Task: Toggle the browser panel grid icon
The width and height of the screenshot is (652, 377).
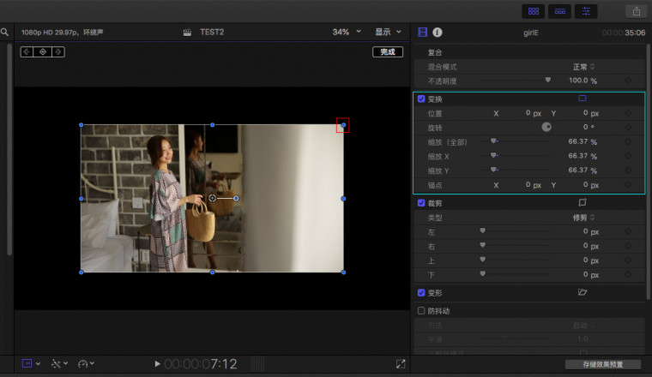Action: (x=534, y=11)
